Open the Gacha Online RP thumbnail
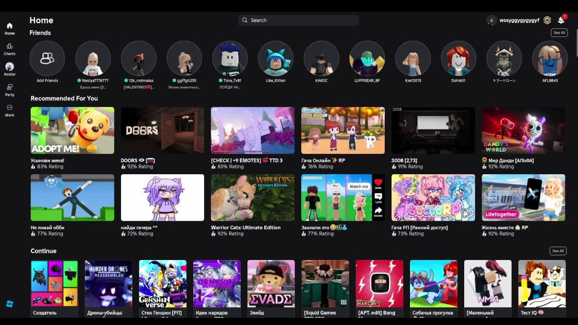 pos(343,130)
